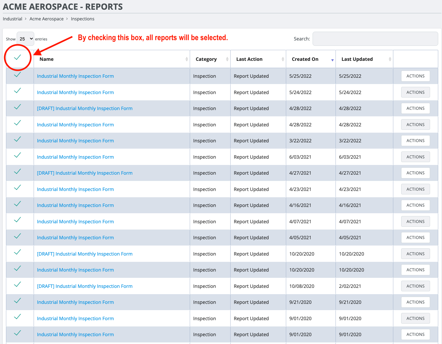Open the Show entries count dropdown
The image size is (442, 344).
coord(25,39)
